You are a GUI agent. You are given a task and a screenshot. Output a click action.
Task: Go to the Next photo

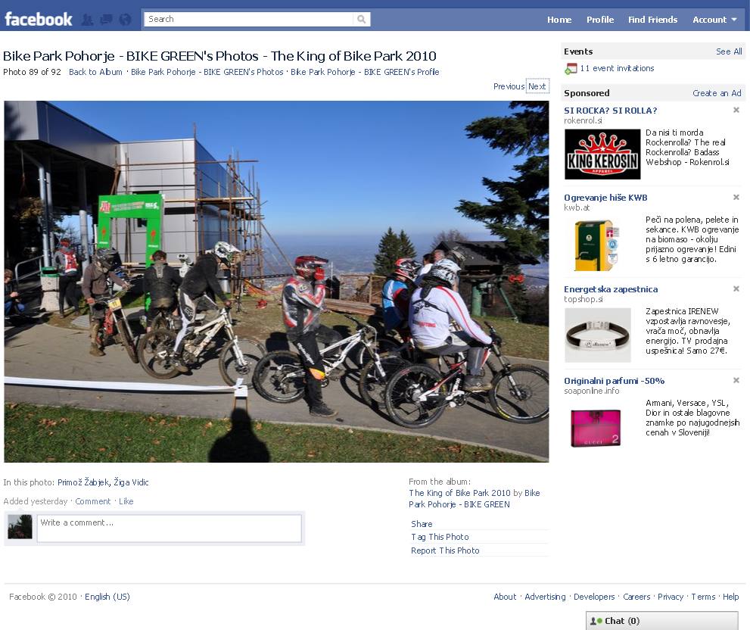pyautogui.click(x=537, y=86)
